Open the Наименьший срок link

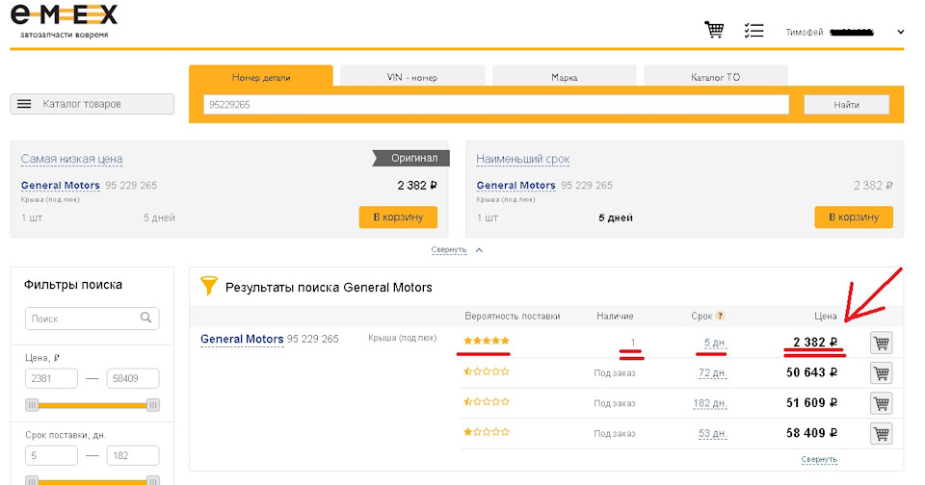tap(522, 159)
